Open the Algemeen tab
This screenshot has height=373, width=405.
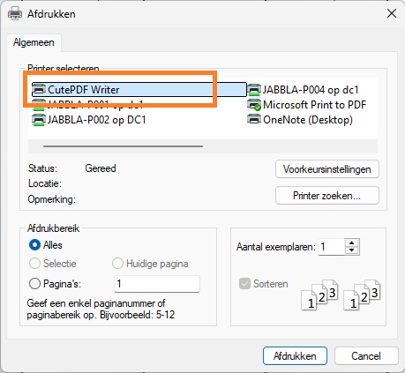click(x=34, y=42)
